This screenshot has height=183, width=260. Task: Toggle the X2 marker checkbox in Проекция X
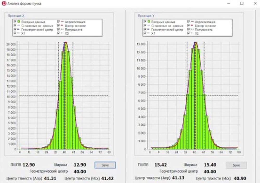(58, 33)
